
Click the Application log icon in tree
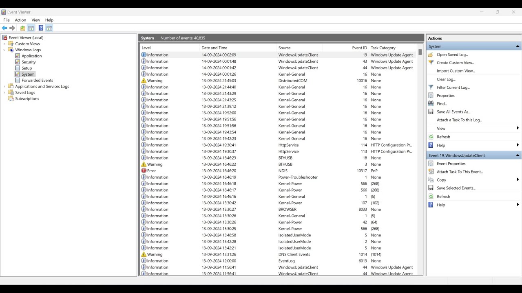[x=18, y=56]
